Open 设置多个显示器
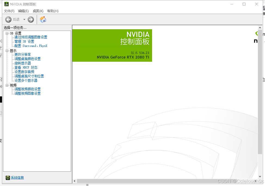Screen dimensions: 265x186 (26, 81)
